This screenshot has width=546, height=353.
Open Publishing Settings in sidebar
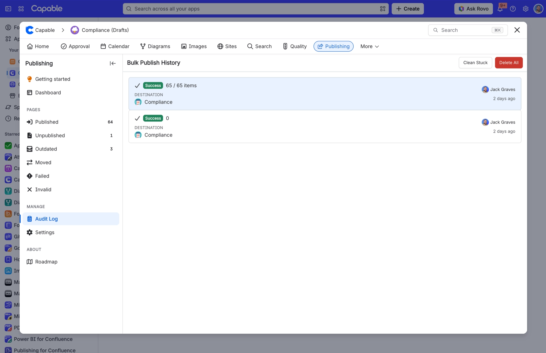point(71,232)
